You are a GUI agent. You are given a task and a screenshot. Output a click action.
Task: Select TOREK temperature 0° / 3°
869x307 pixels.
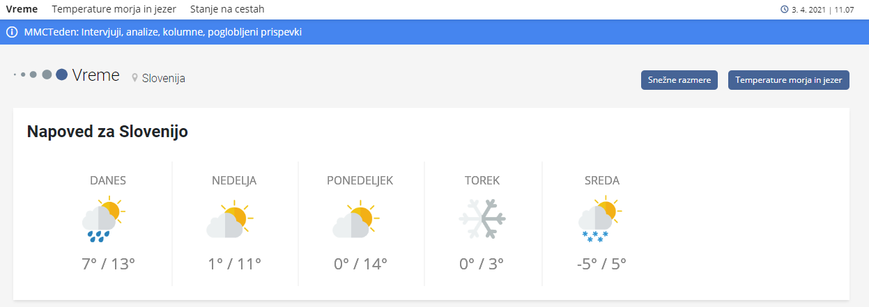[482, 264]
